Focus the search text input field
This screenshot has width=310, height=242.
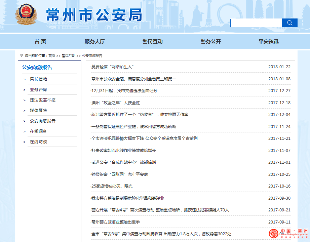[x=256, y=23]
